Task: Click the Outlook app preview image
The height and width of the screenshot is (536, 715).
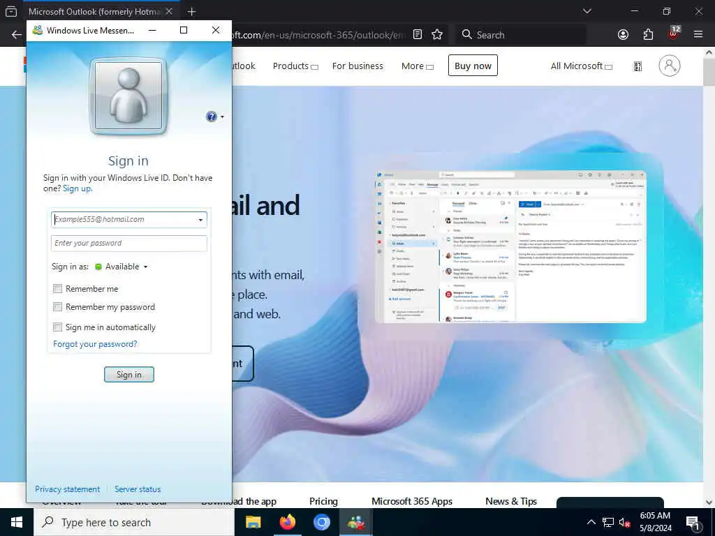Action: click(x=510, y=246)
